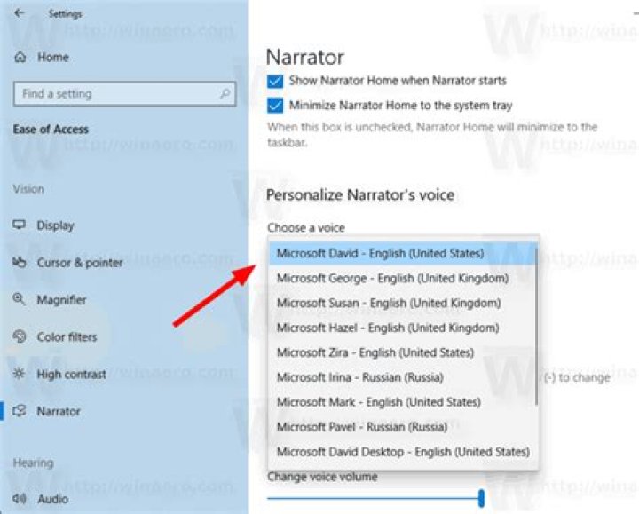639x514 pixels.
Task: Click the Ease of Access heading
Action: [x=51, y=130]
